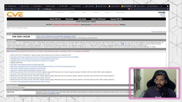182x102 pixels.
Task: Switch to the Microsoft's Response tab
Action: (x=101, y=6)
